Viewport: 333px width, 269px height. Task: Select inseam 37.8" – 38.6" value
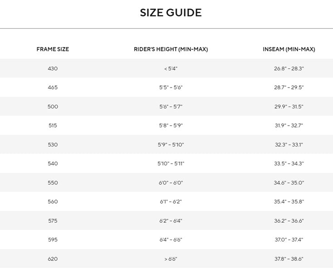[289, 259]
